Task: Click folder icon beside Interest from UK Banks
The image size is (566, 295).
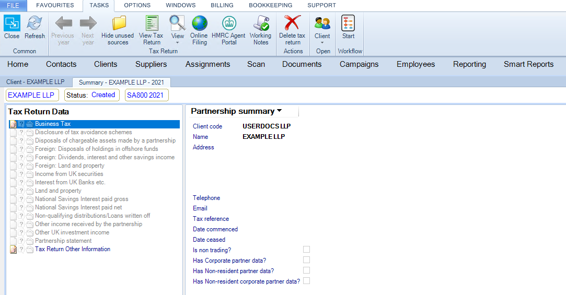Action: pos(30,182)
